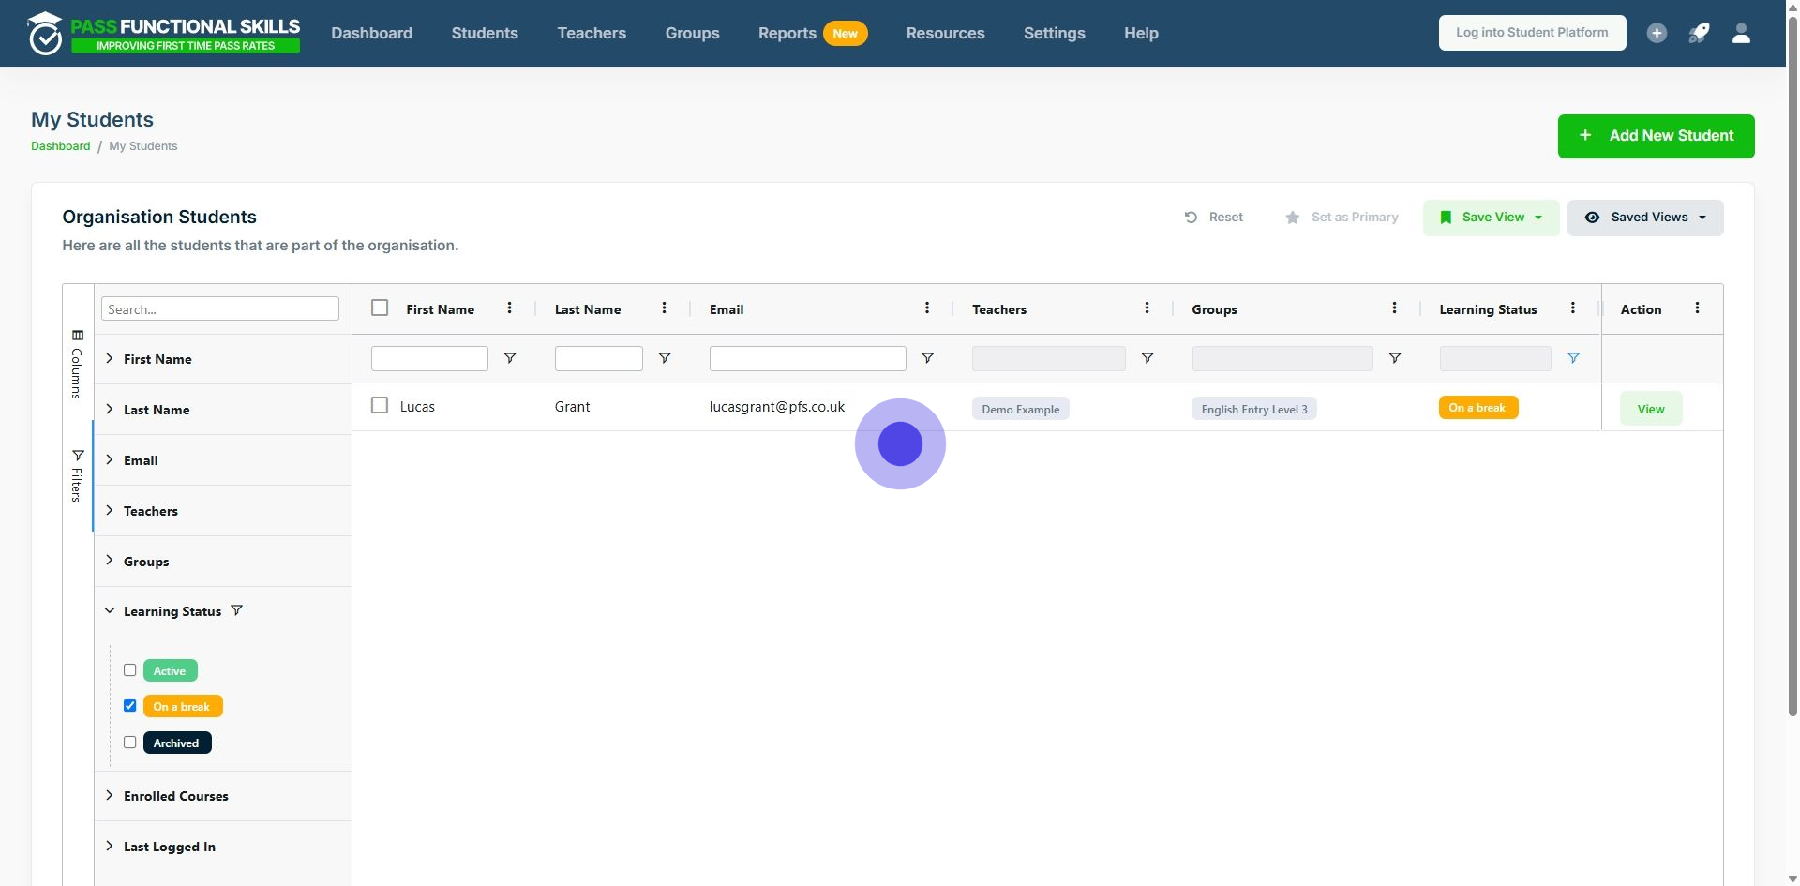Screen dimensions: 1800x886
Task: Open the Settings menu
Action: 1055,33
